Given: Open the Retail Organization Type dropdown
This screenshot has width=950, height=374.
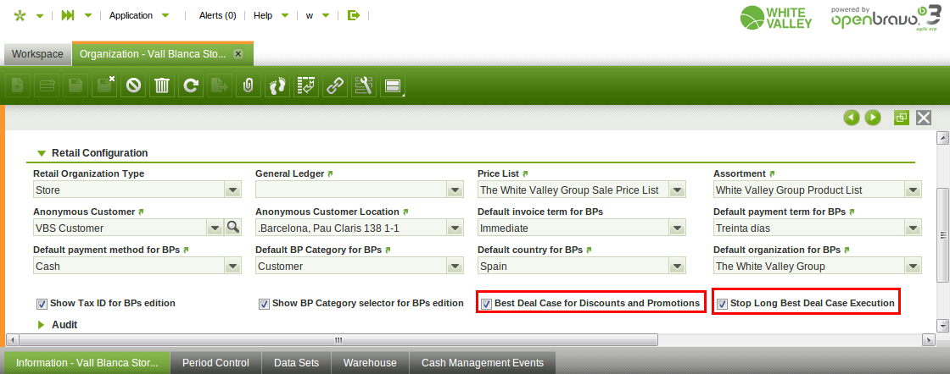Looking at the screenshot, I should (x=233, y=190).
